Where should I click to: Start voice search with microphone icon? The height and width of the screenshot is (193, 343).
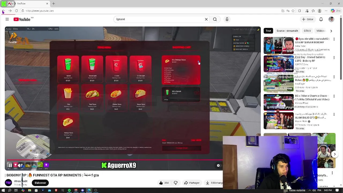tap(227, 19)
